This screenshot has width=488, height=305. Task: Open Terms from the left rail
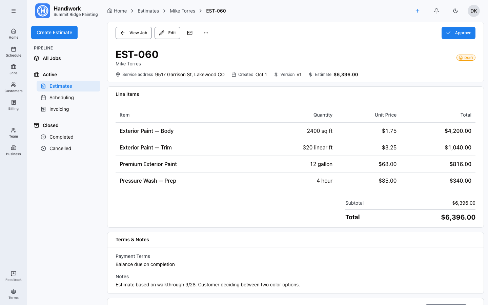coord(14,294)
